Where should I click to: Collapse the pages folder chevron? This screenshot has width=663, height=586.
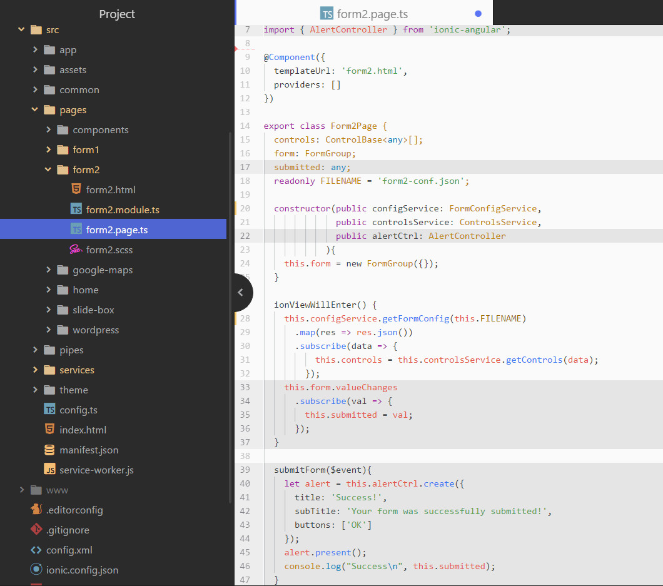coord(34,109)
